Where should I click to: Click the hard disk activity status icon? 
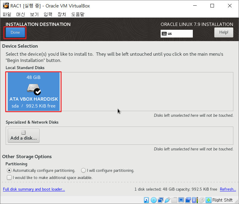147,200
